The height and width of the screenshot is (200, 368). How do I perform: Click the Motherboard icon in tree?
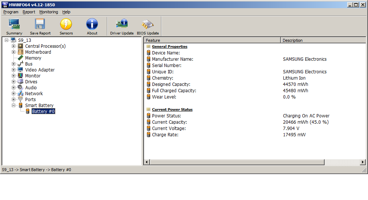pos(21,52)
